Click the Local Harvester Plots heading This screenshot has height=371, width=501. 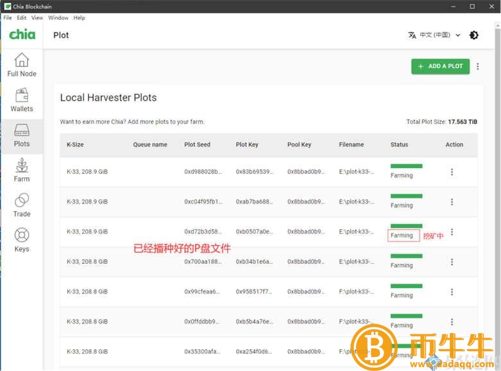[x=108, y=98]
